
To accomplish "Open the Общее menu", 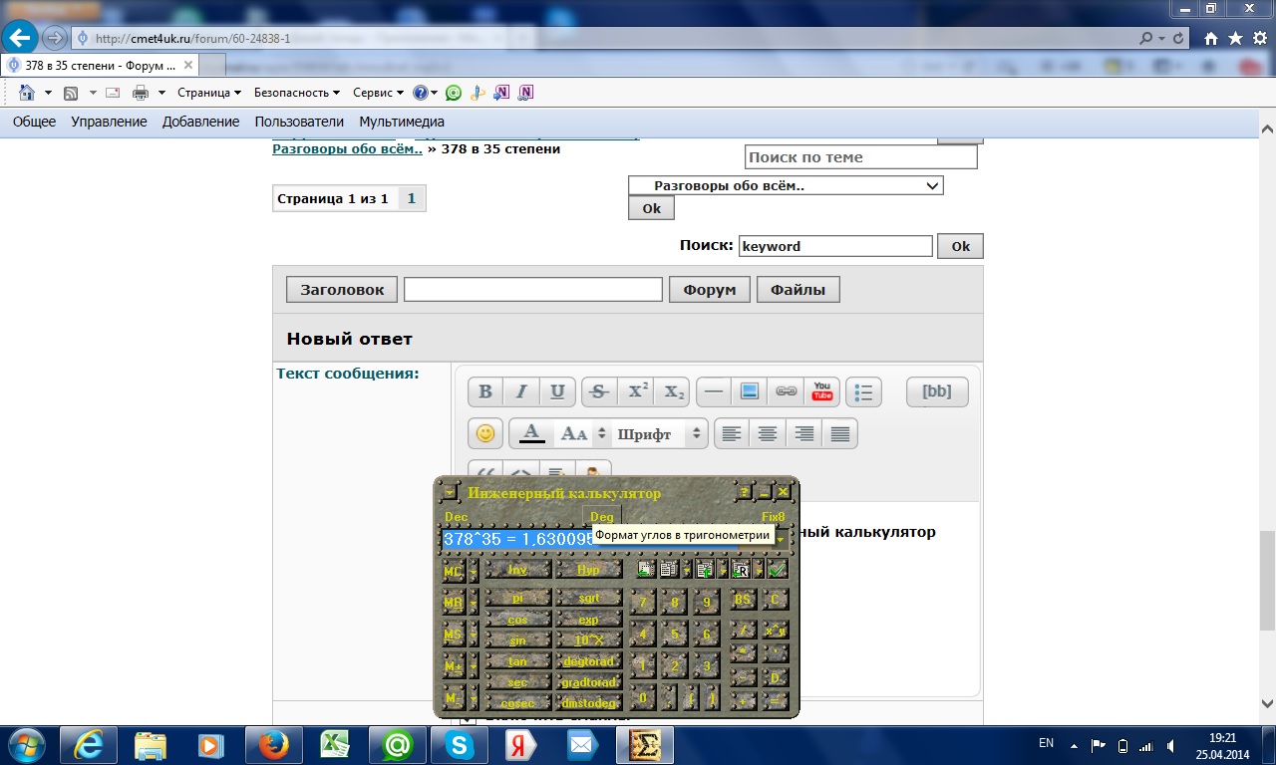I will click(x=34, y=122).
